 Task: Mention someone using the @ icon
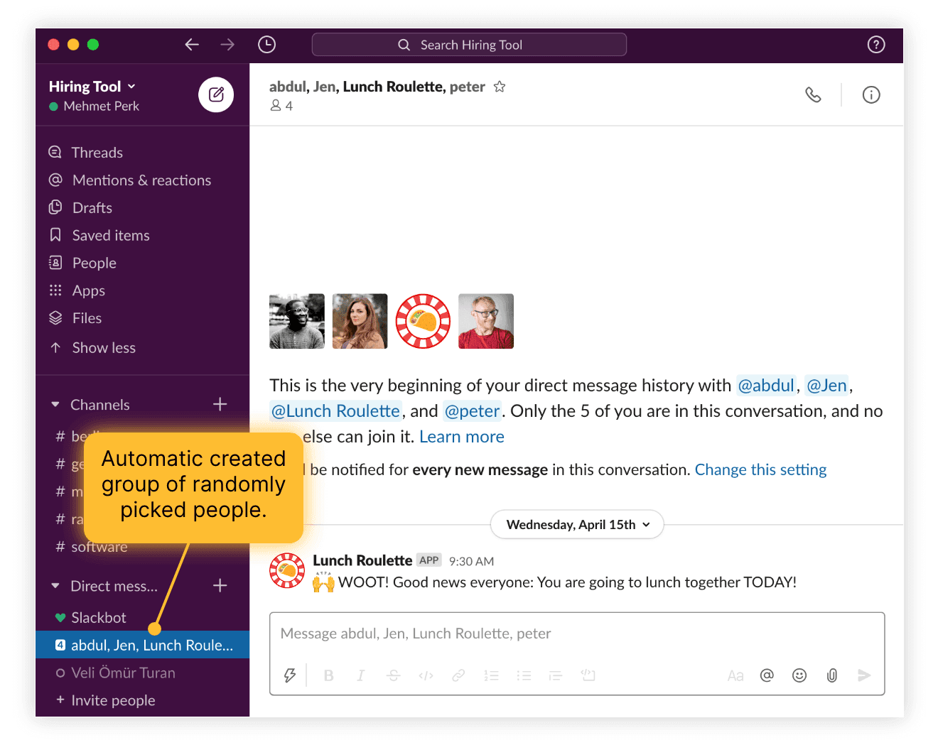click(x=767, y=675)
